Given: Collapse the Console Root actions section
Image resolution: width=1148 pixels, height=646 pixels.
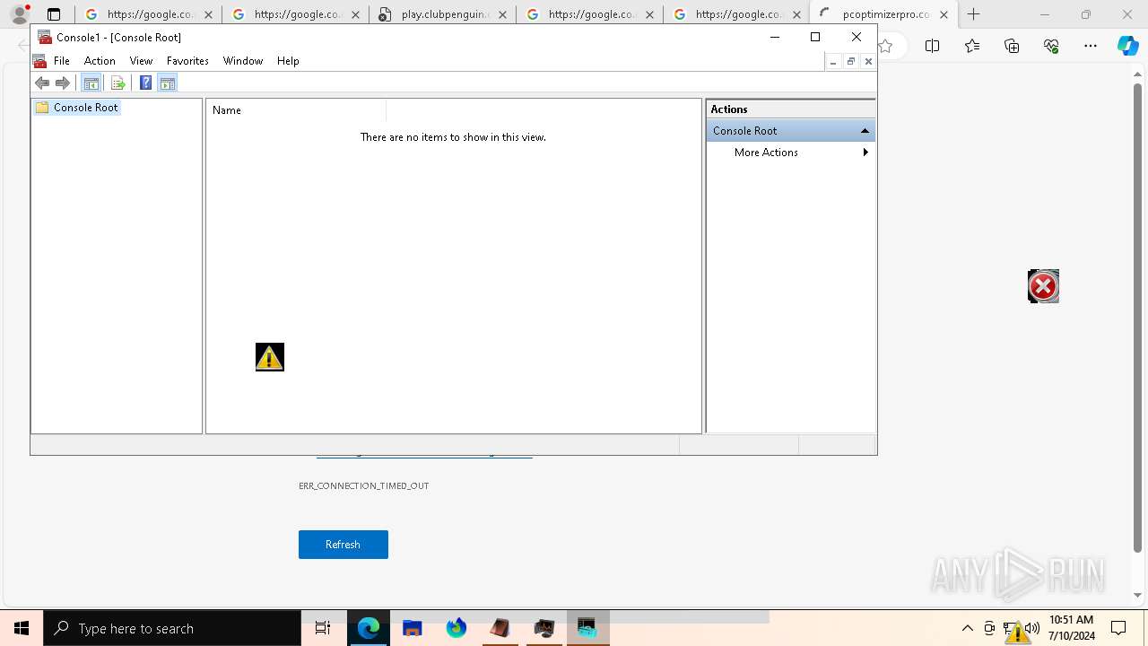Looking at the screenshot, I should [x=865, y=131].
